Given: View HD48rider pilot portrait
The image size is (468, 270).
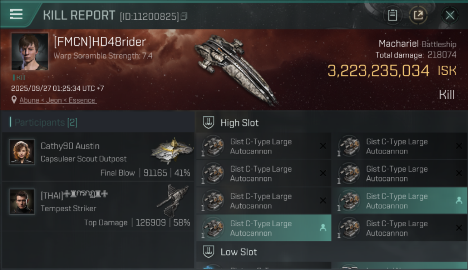Looking at the screenshot, I should 30,51.
